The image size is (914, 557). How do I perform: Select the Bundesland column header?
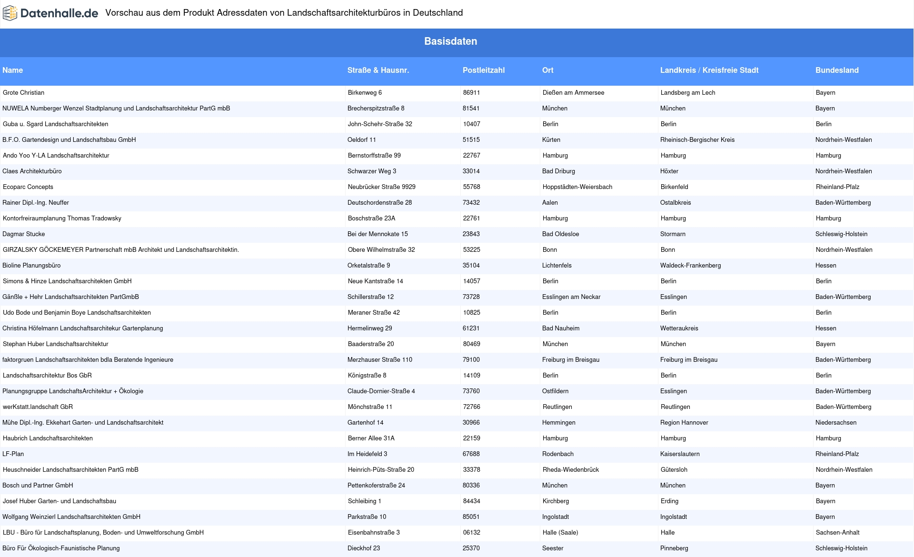click(x=837, y=70)
